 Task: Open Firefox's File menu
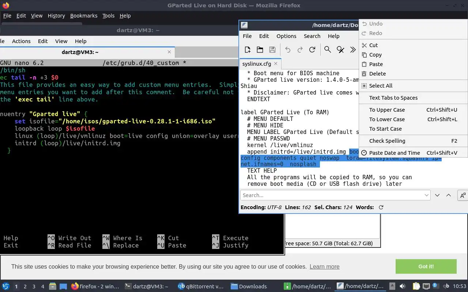click(7, 16)
